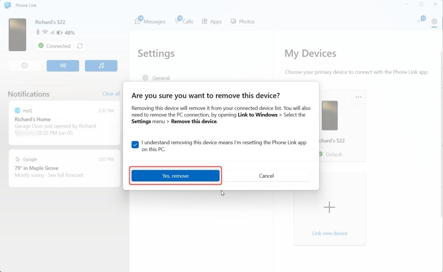Viewport: 443px width, 272px height.
Task: Click the Phone Link app icon in title bar
Action: click(x=7, y=5)
